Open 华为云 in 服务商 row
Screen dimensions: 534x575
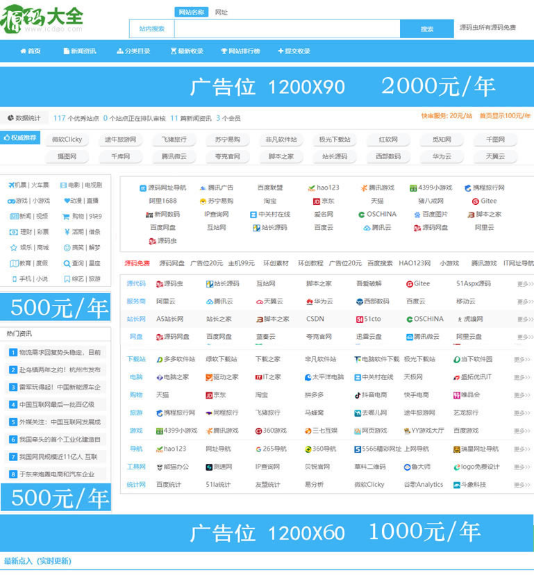click(319, 301)
